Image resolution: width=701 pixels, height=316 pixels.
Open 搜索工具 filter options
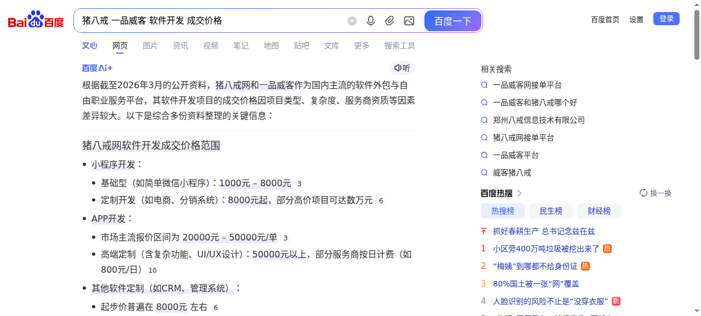click(400, 45)
